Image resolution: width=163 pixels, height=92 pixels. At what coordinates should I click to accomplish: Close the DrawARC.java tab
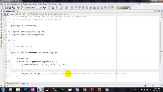17,11
